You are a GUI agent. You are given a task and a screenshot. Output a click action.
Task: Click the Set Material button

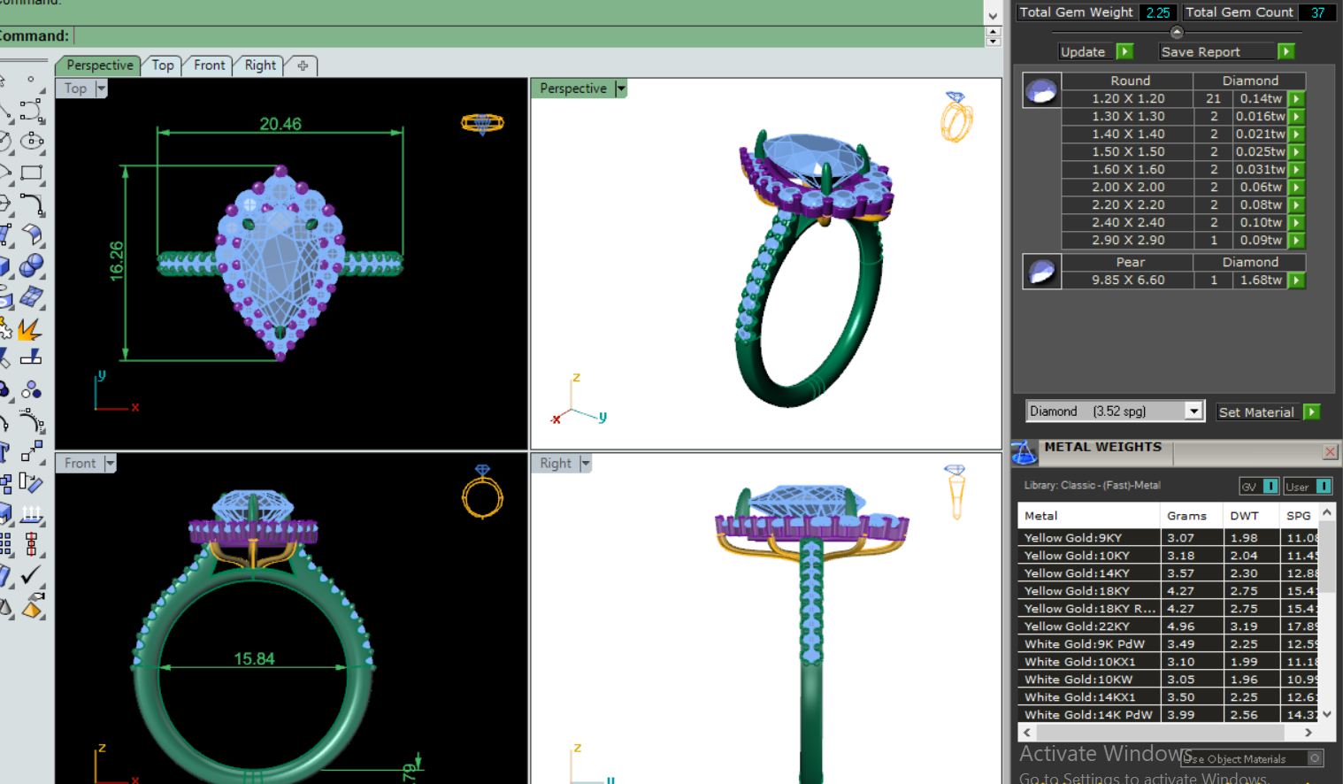[x=1255, y=412]
